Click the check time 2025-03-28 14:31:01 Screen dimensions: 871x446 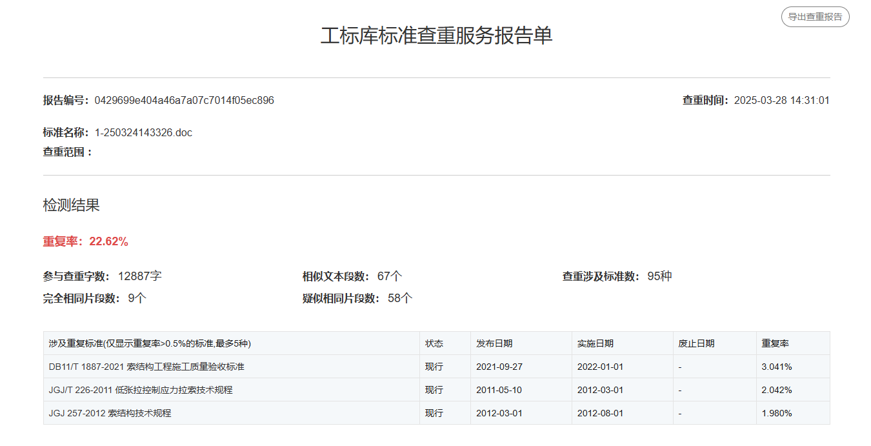click(781, 101)
